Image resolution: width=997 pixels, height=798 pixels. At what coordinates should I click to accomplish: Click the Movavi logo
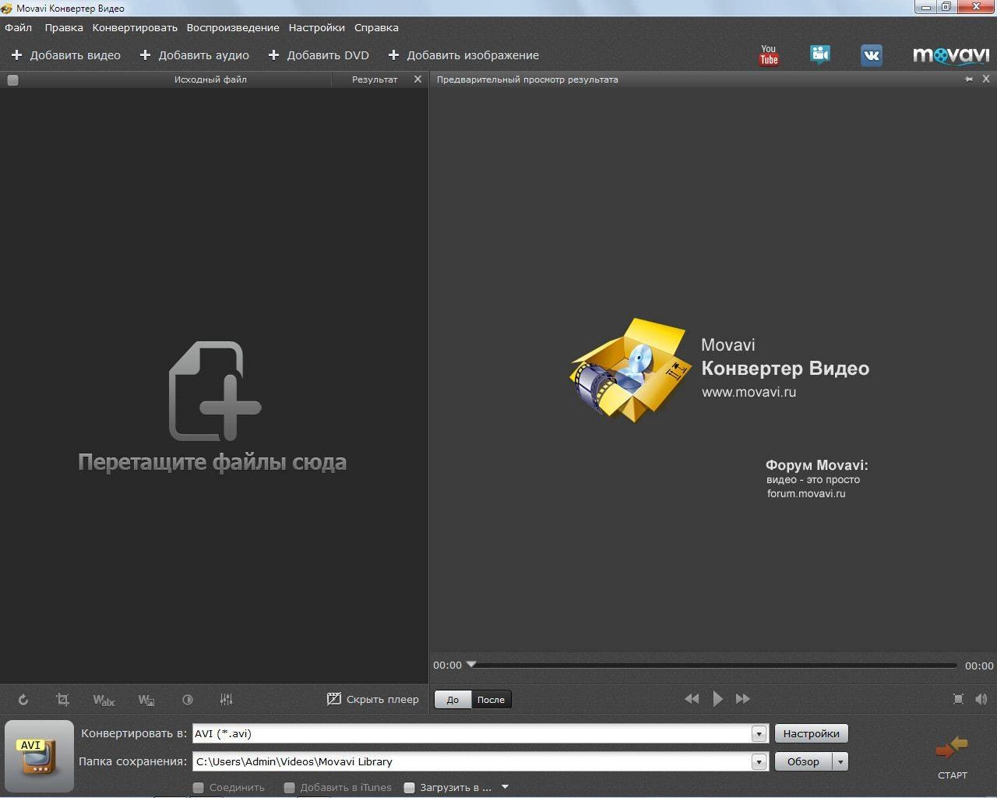point(951,55)
